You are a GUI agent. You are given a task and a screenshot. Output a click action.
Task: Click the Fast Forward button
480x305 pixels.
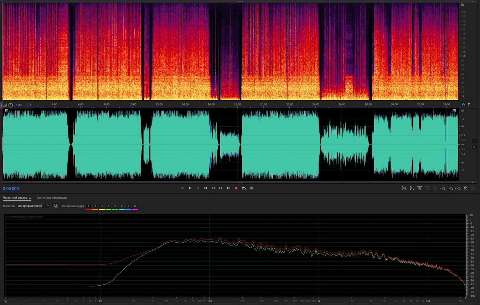[x=221, y=188]
